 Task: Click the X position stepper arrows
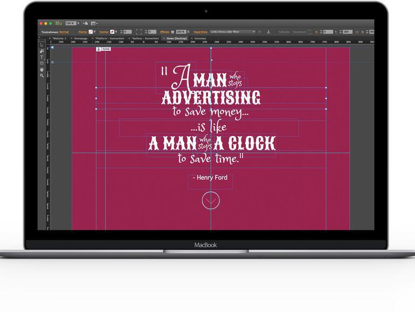tap(321, 32)
